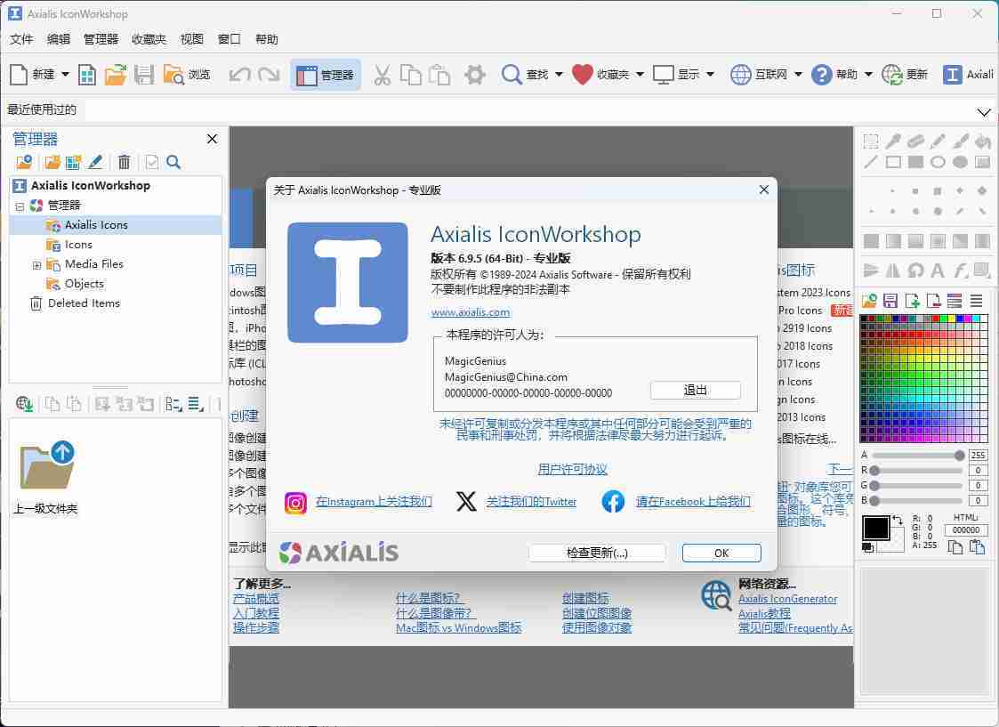Open the 帮助 menu in menu bar
The width and height of the screenshot is (999, 727).
[266, 39]
